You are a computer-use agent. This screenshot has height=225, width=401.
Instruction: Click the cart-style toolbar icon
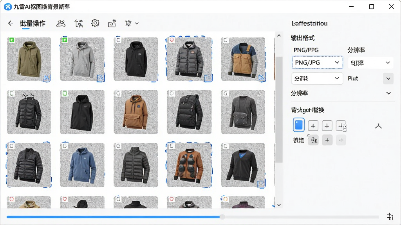(128, 23)
